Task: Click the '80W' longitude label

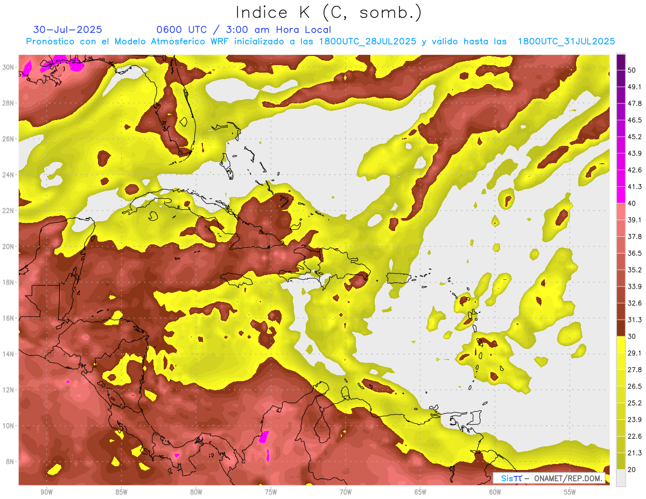Action: [196, 493]
